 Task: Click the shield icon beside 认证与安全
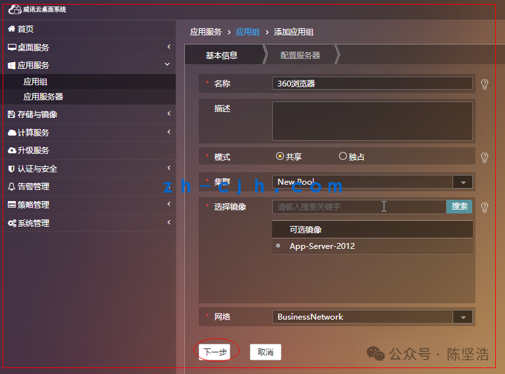pyautogui.click(x=11, y=168)
